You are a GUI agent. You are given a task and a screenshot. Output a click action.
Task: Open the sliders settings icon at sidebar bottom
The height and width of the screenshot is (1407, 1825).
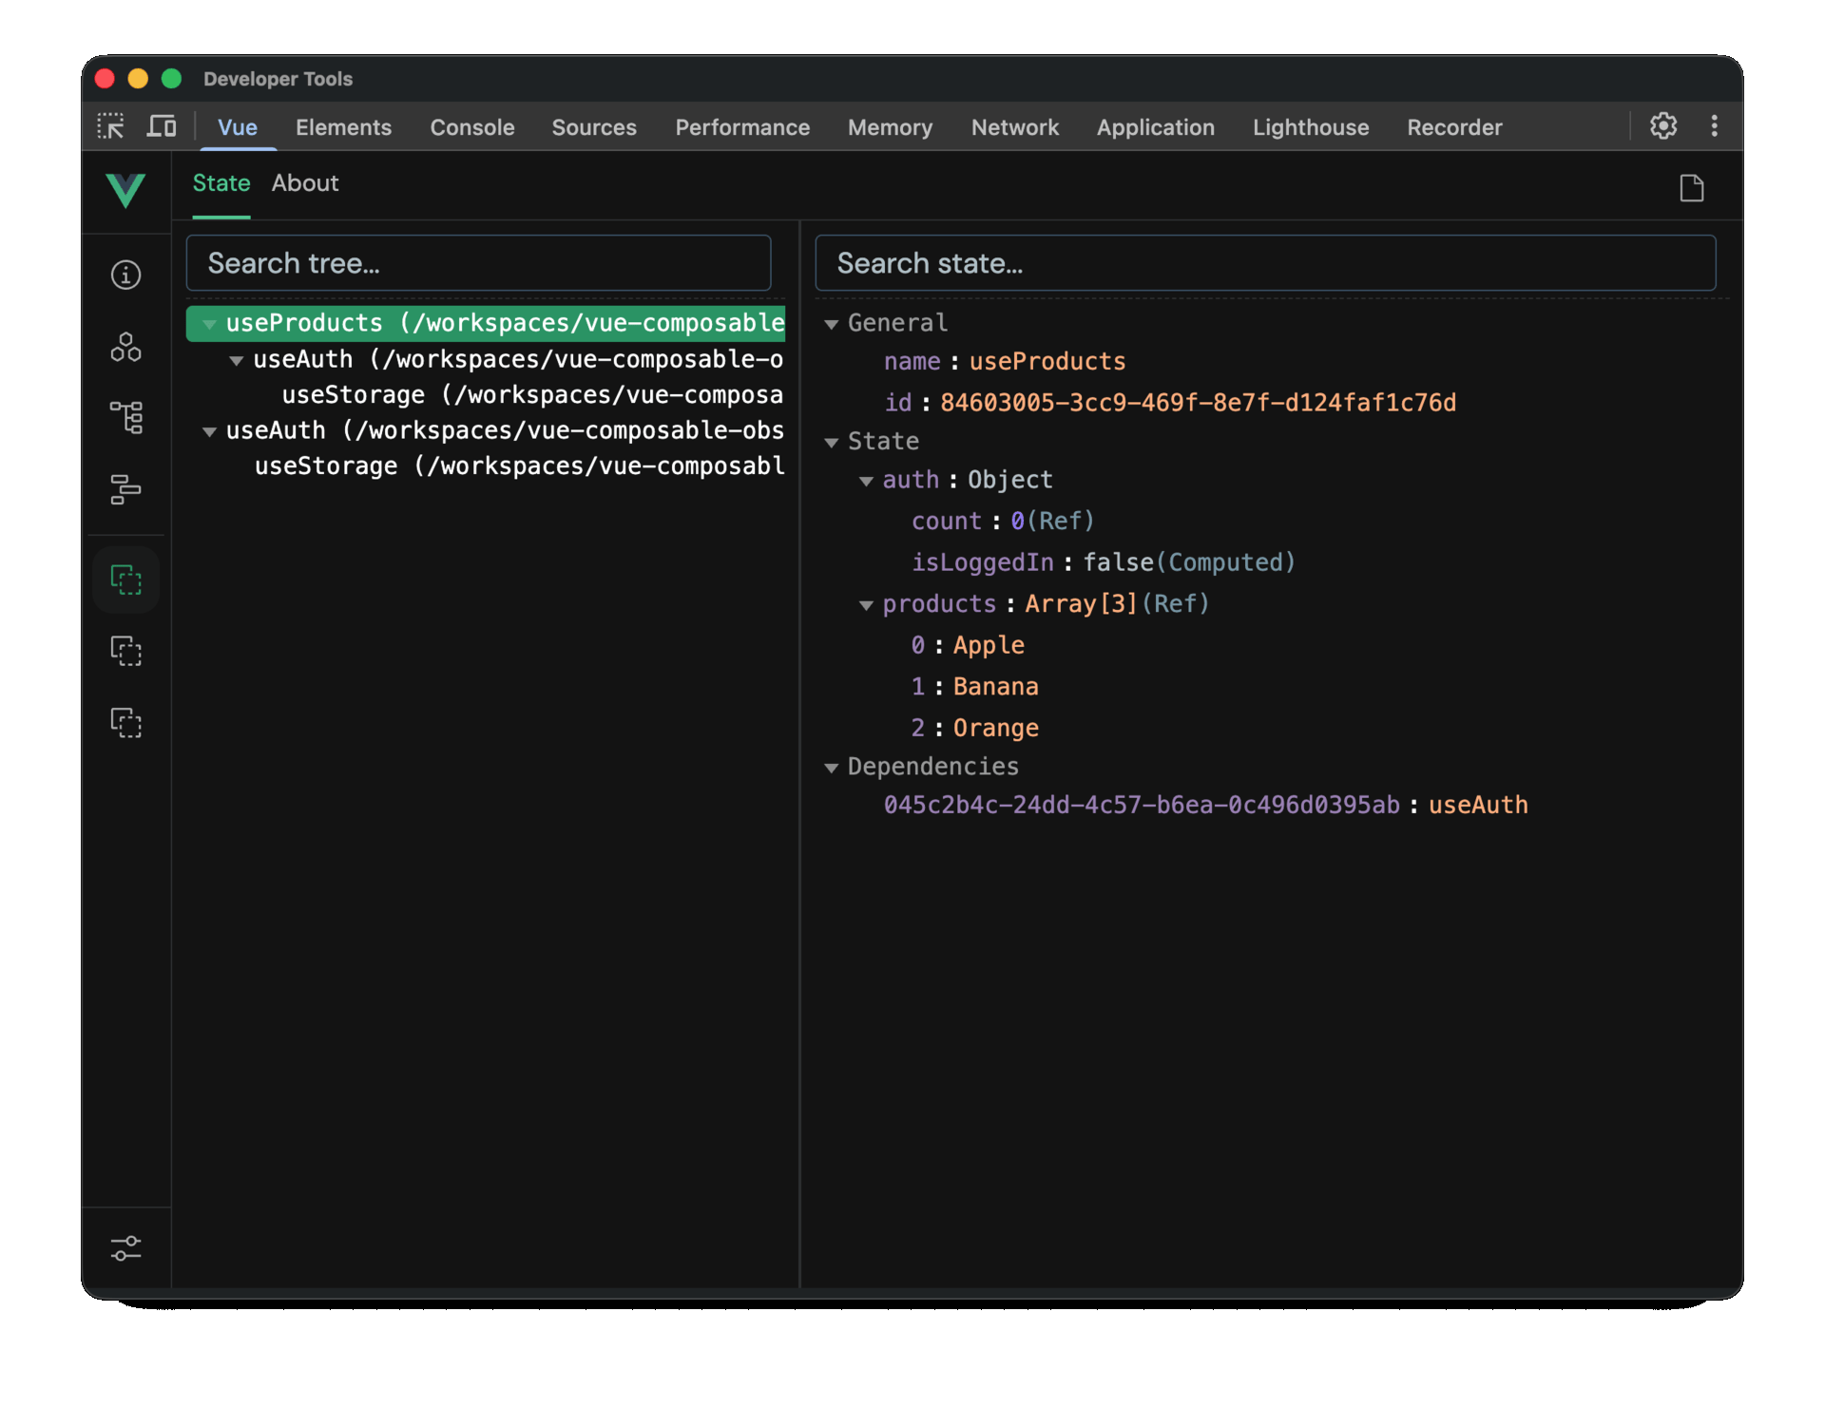pyautogui.click(x=125, y=1248)
